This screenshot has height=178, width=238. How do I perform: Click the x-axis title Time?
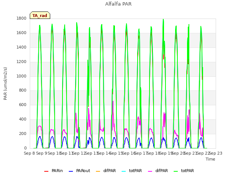tap(210, 159)
